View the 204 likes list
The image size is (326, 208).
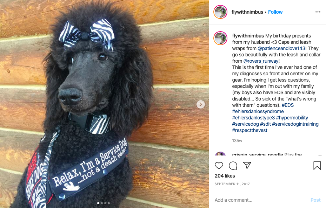(x=225, y=176)
